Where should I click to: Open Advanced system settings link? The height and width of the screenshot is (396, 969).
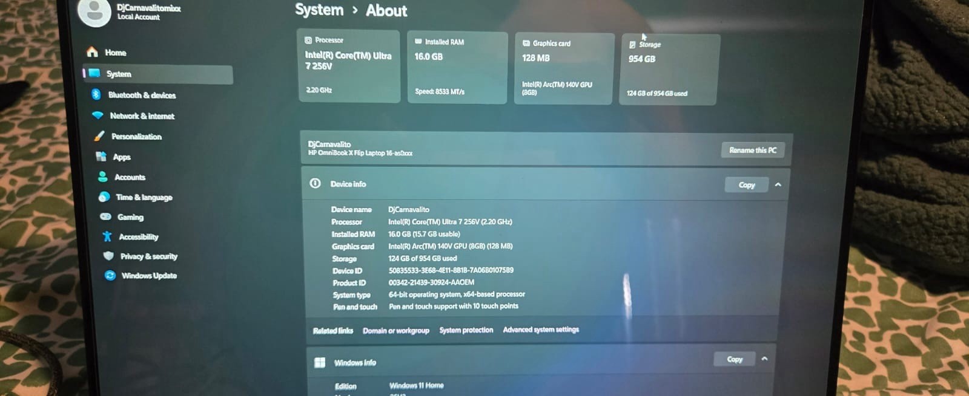click(x=541, y=329)
